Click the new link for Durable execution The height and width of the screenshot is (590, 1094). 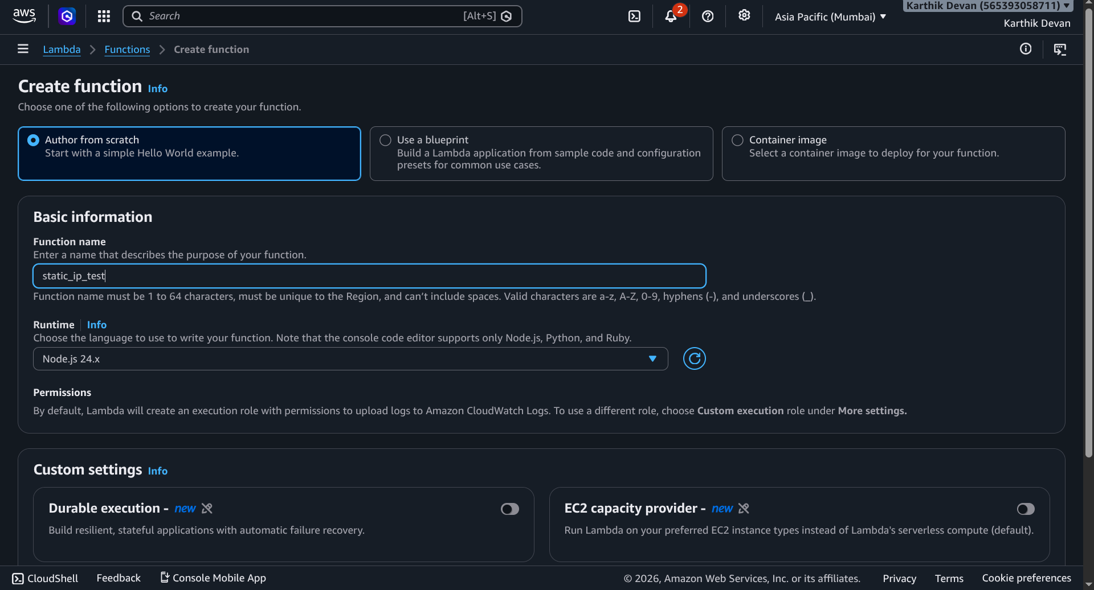(x=185, y=509)
